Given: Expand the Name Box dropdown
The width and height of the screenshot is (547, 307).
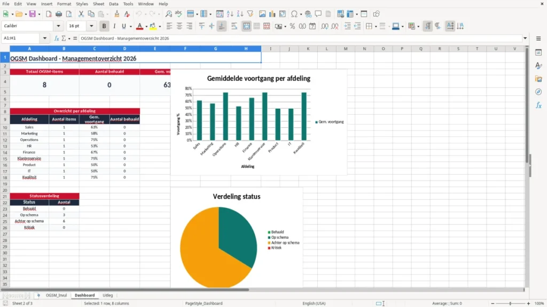Looking at the screenshot, I should [45, 38].
